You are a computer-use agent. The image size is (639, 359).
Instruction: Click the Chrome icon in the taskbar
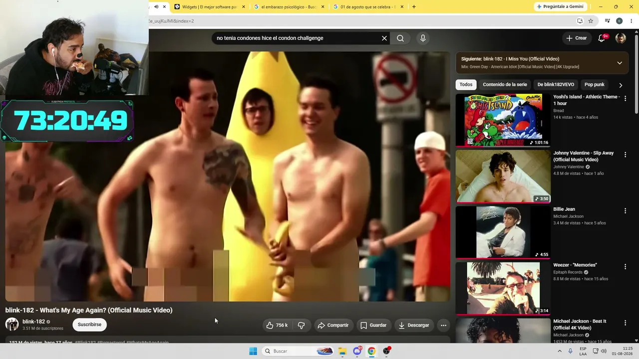(x=371, y=351)
